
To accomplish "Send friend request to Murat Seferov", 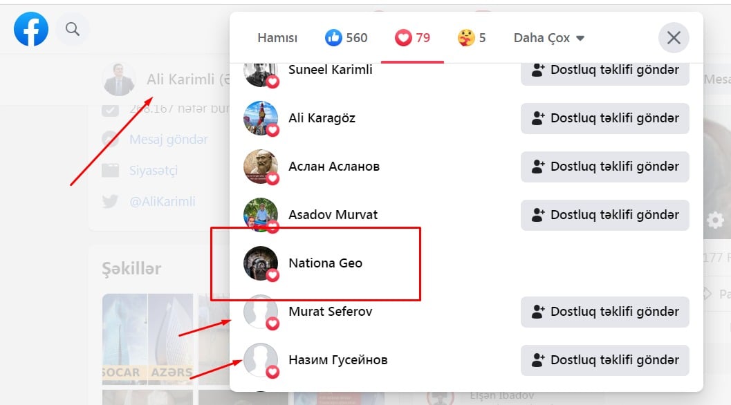I will (x=604, y=312).
